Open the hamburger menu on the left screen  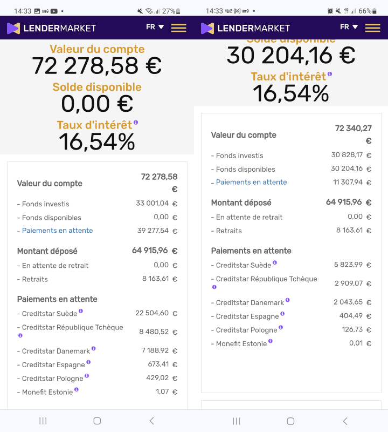click(x=178, y=28)
